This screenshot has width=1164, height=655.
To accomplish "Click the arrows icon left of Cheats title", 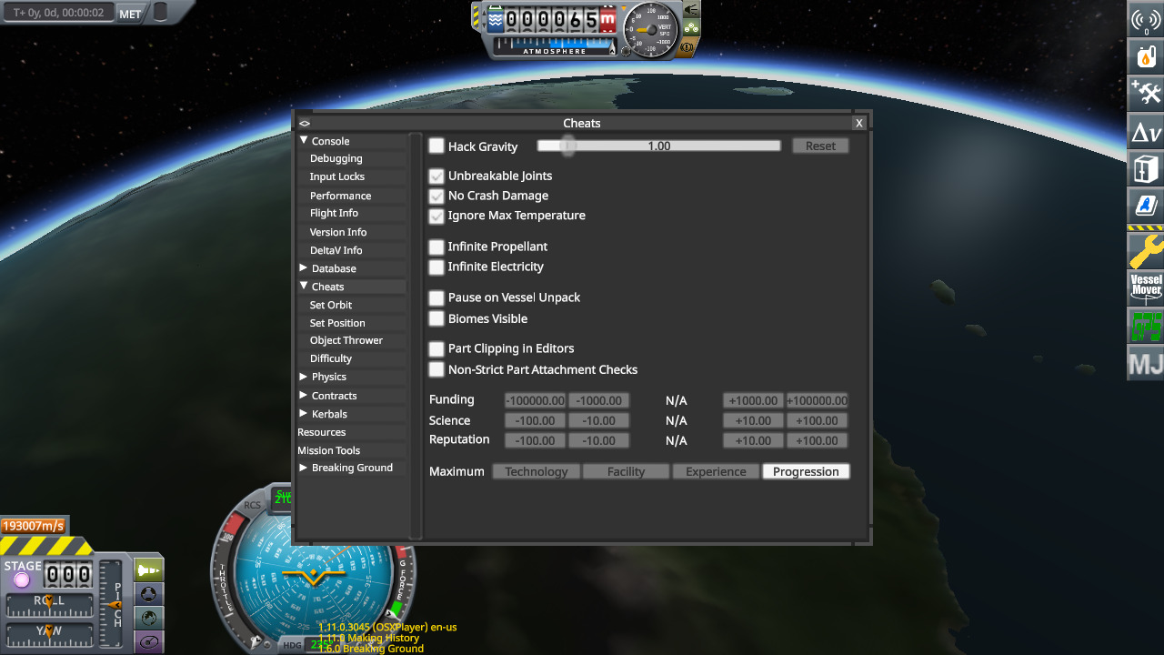I will 305,123.
